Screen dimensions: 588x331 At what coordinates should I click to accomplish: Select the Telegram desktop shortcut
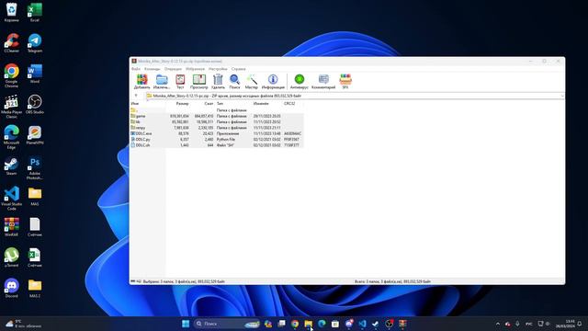[35, 43]
